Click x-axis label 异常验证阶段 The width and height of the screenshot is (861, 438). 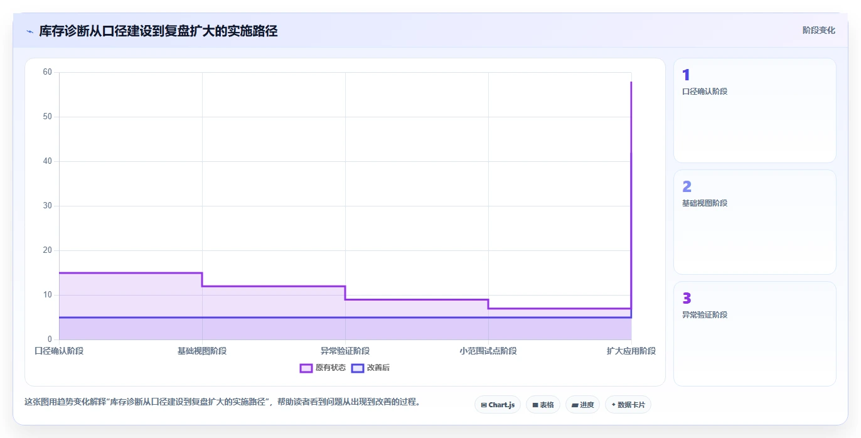point(345,351)
